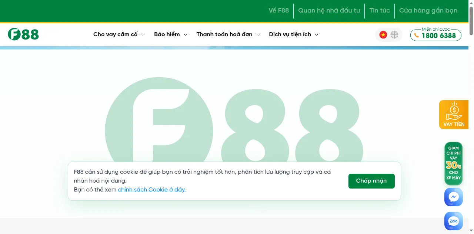
Task: Open Zalo chat icon
Action: tap(454, 221)
